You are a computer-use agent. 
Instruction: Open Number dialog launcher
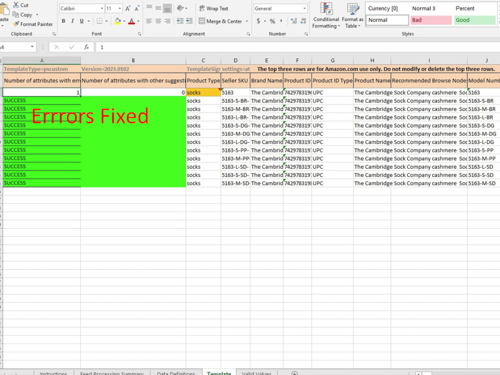(x=306, y=34)
